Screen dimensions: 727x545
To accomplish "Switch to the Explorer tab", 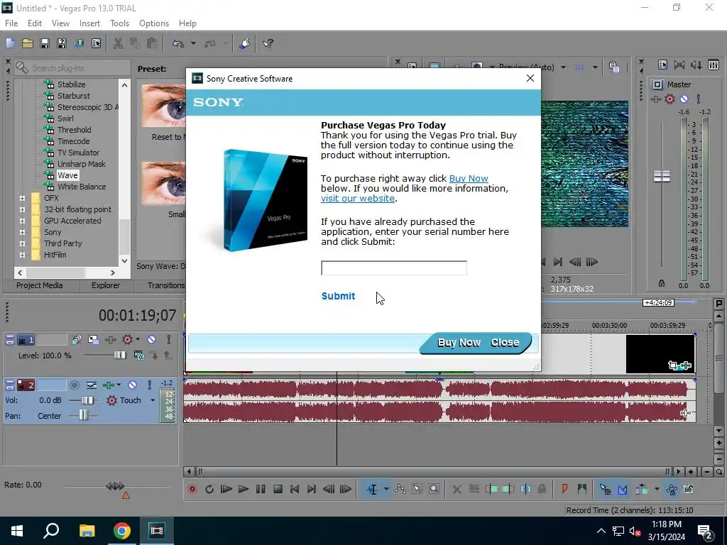I will [105, 285].
